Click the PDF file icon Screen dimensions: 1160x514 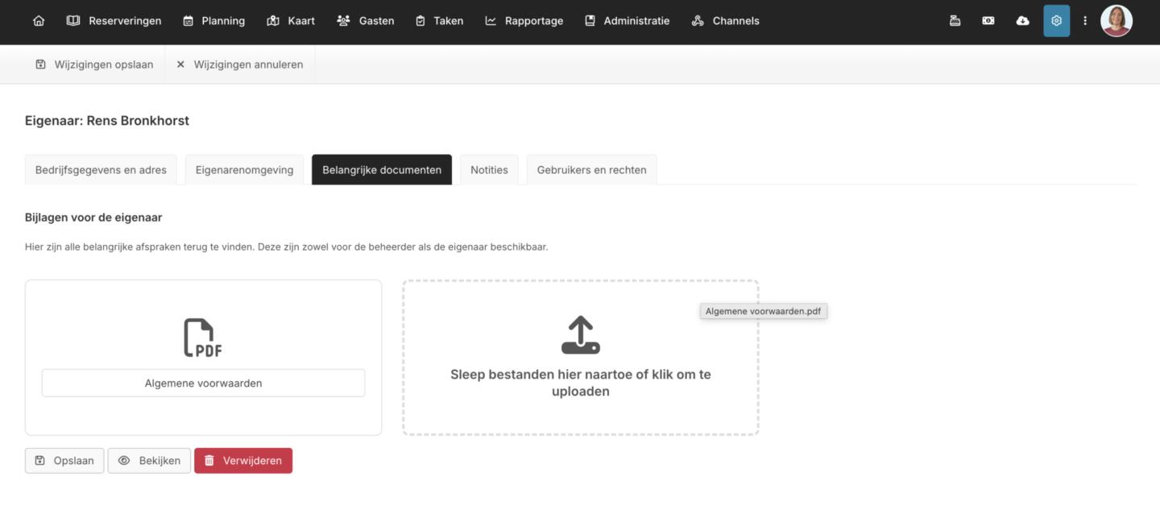[203, 338]
